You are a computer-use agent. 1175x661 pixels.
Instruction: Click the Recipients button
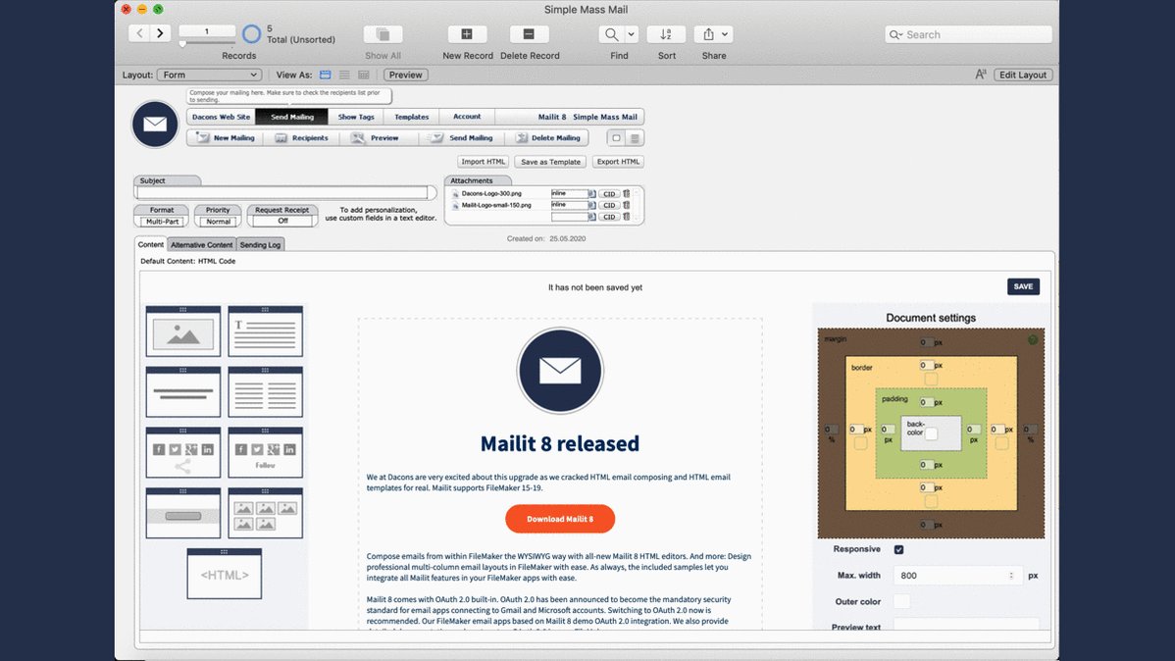[x=301, y=138]
